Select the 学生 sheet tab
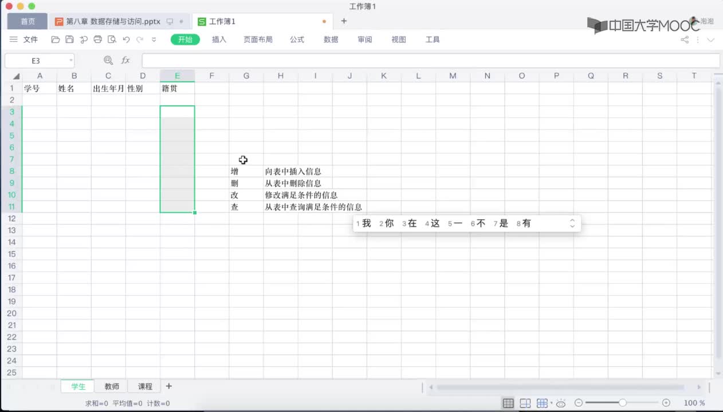The width and height of the screenshot is (723, 412). pos(78,386)
